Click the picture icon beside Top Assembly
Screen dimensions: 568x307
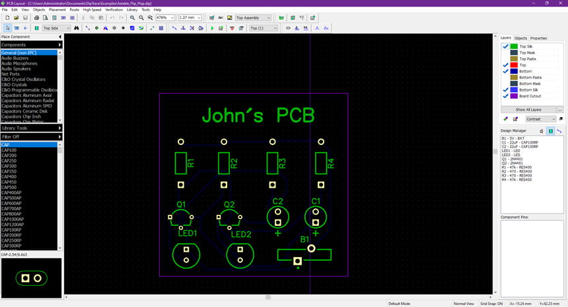point(230,18)
